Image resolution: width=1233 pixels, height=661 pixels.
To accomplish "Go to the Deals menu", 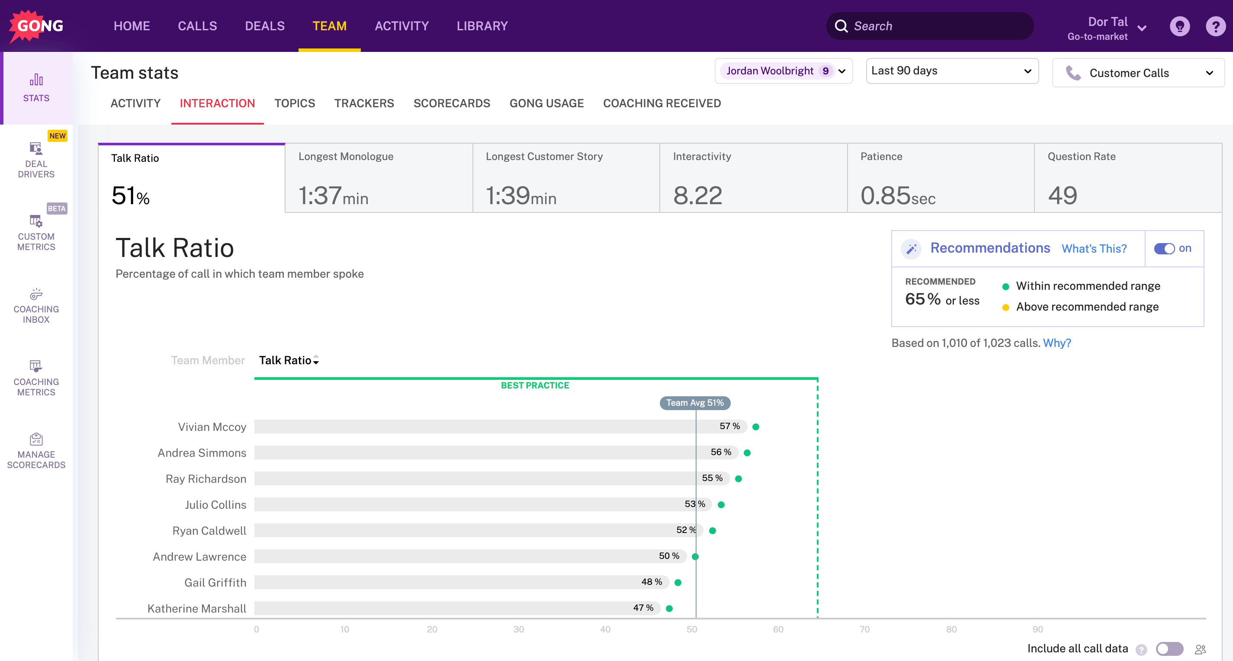I will click(x=264, y=26).
